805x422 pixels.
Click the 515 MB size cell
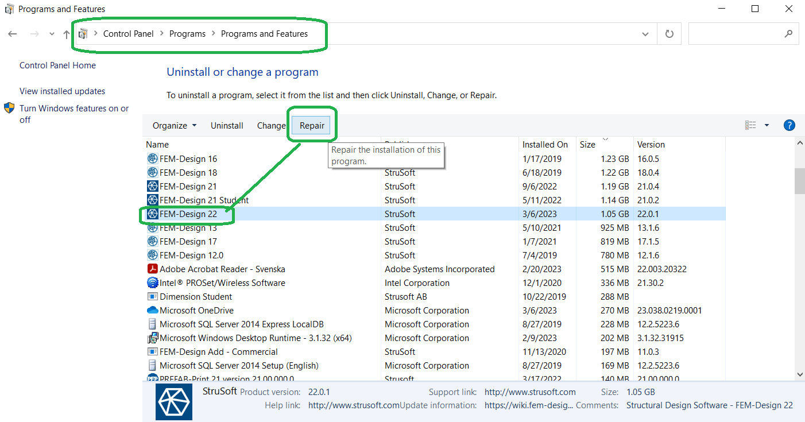pyautogui.click(x=615, y=269)
